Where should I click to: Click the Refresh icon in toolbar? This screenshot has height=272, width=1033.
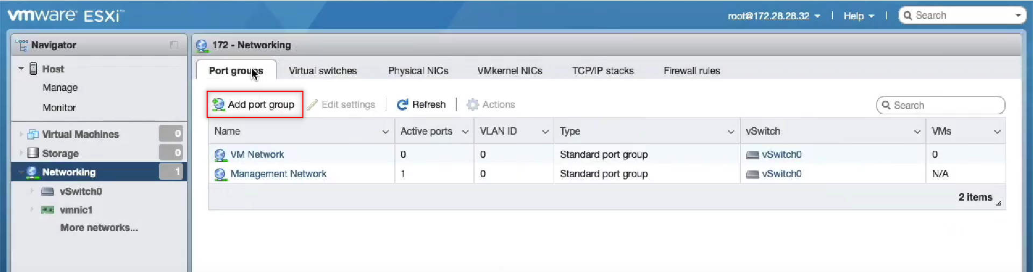[402, 105]
